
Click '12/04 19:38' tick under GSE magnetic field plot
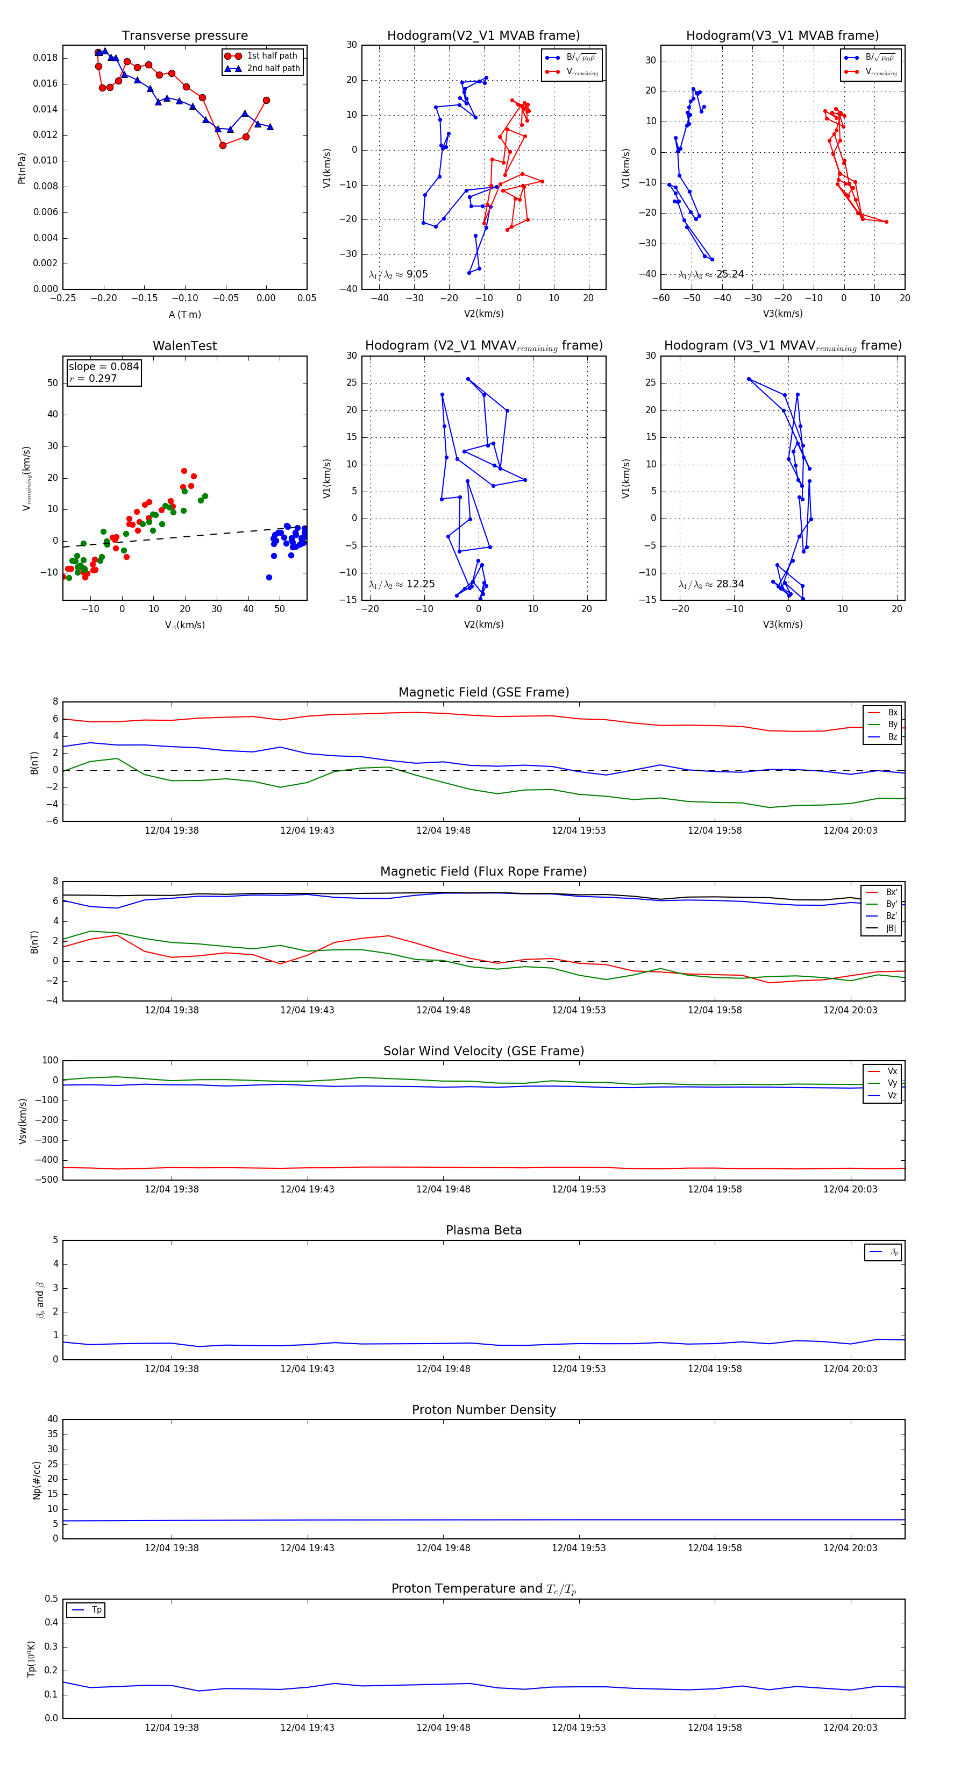172,830
